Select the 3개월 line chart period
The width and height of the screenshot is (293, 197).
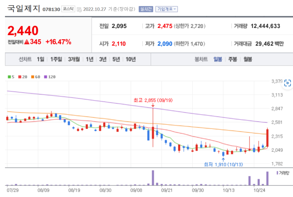74,59
